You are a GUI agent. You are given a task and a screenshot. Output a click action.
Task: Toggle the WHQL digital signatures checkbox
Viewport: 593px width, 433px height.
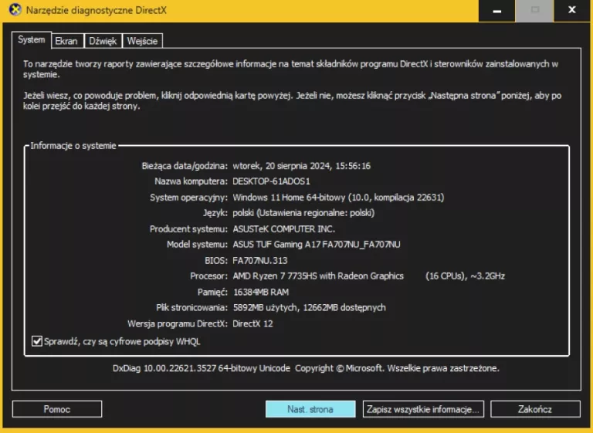[x=37, y=341]
